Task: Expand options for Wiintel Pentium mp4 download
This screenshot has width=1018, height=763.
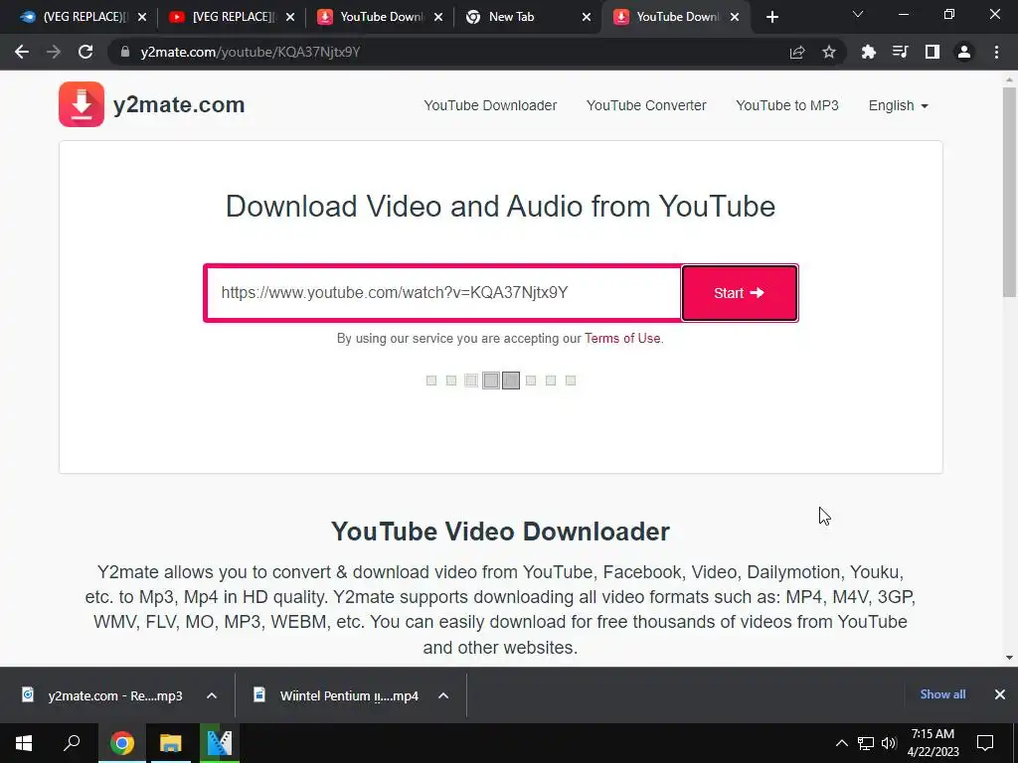Action: pyautogui.click(x=443, y=695)
